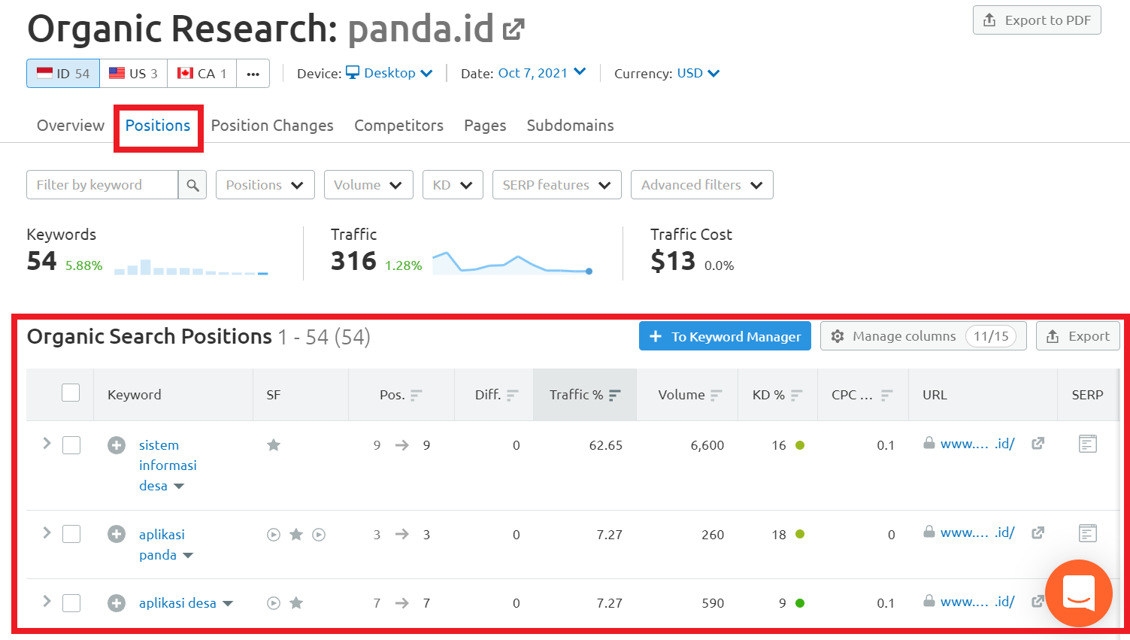Select all keywords header checkbox
This screenshot has height=640, width=1130.
(x=71, y=393)
